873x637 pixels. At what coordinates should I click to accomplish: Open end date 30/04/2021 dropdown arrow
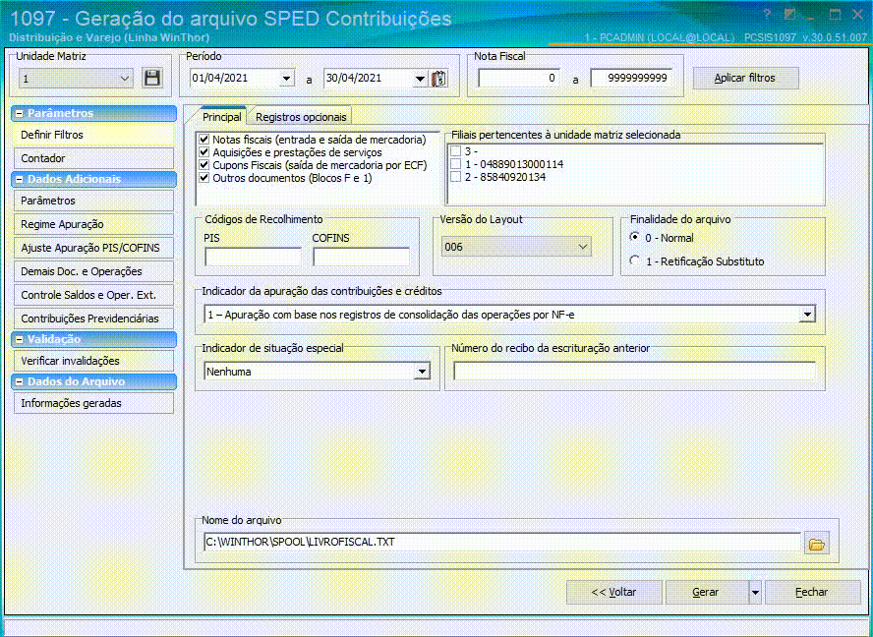pyautogui.click(x=420, y=79)
